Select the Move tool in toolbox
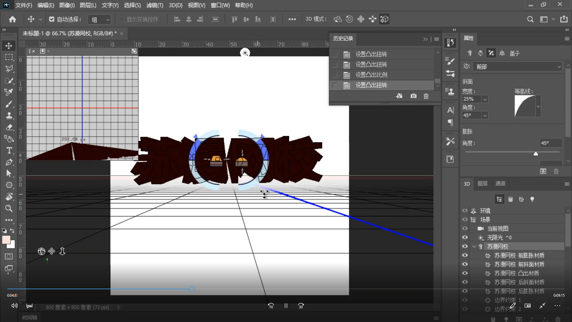The image size is (572, 322). (9, 46)
